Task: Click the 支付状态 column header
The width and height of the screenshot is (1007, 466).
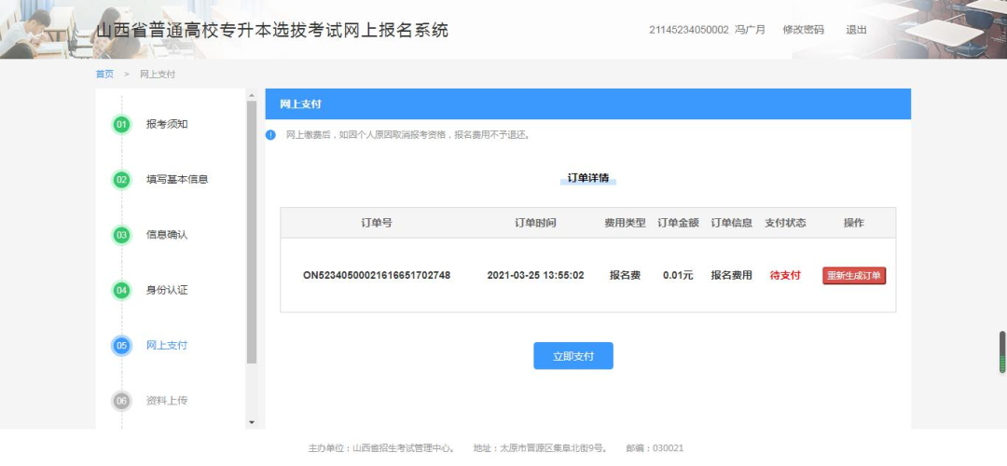Action: point(785,223)
